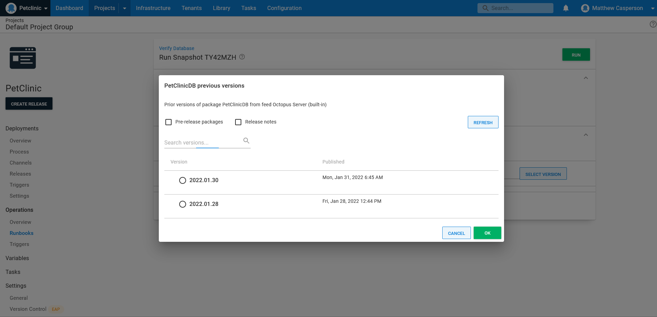This screenshot has width=657, height=317.
Task: Choose the 2022.01.28 version radio button
Action: pyautogui.click(x=183, y=204)
